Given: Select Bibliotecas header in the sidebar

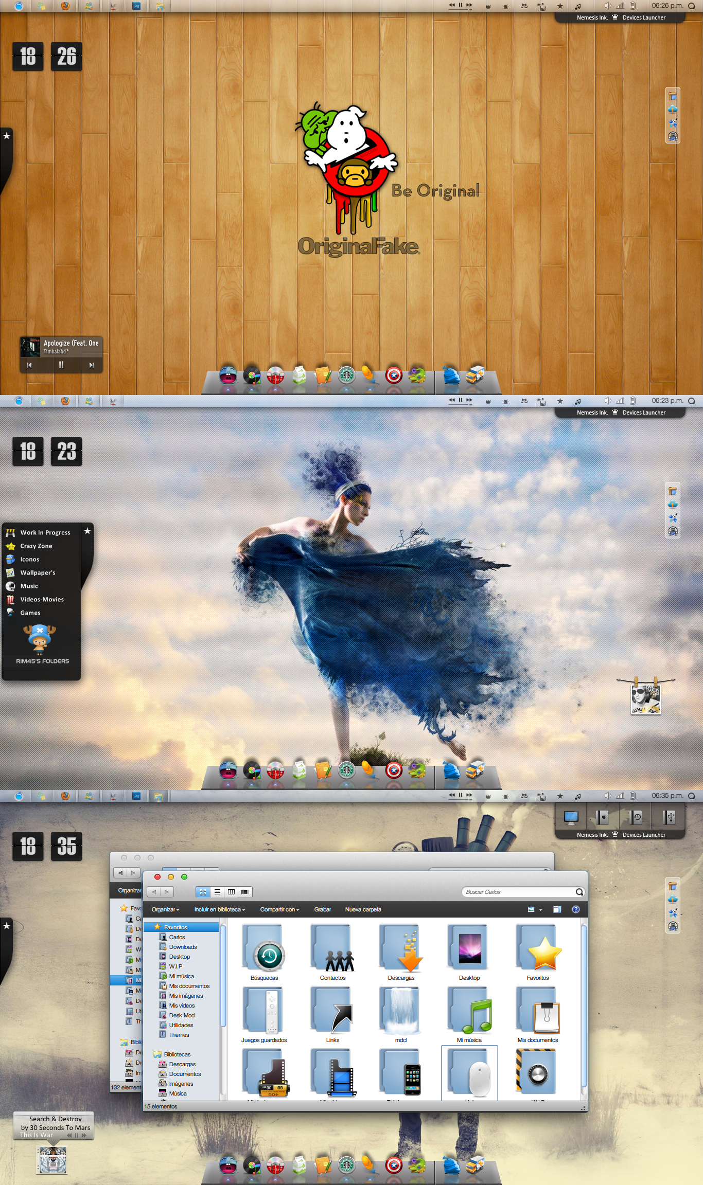Looking at the screenshot, I should click(x=177, y=1054).
